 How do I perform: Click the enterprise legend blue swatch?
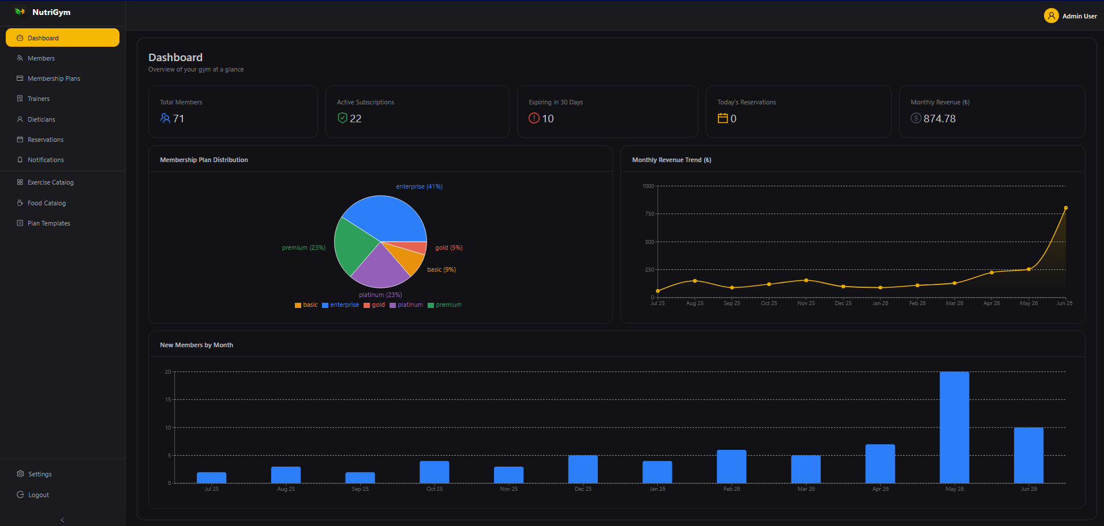tap(325, 305)
